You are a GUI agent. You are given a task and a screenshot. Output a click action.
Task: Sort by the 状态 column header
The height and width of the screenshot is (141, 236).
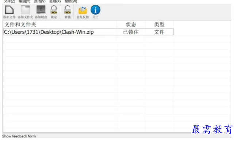pyautogui.click(x=131, y=24)
